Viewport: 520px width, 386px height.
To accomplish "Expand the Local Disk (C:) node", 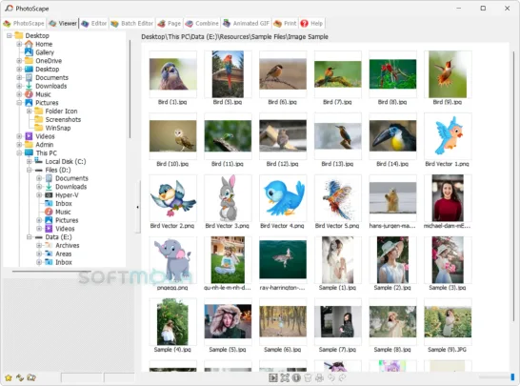I will pyautogui.click(x=30, y=161).
